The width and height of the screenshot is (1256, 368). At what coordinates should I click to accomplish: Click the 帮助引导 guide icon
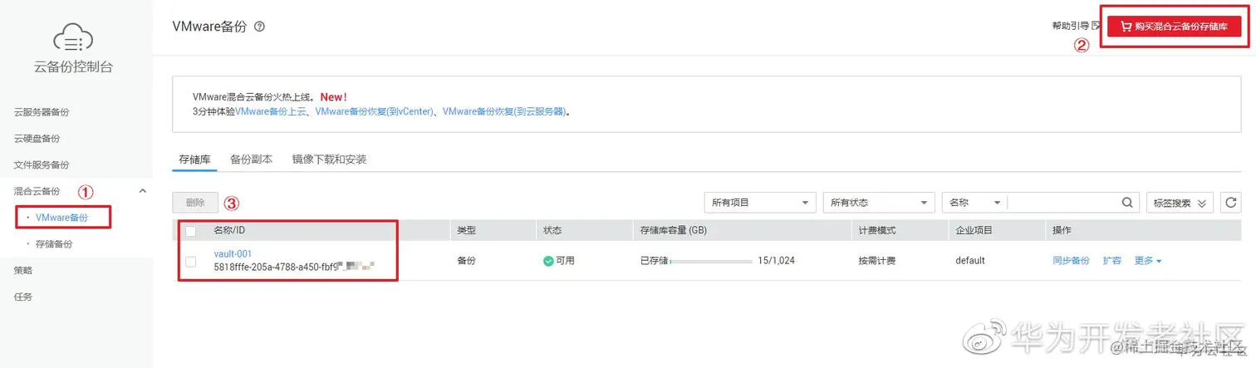pyautogui.click(x=1095, y=27)
